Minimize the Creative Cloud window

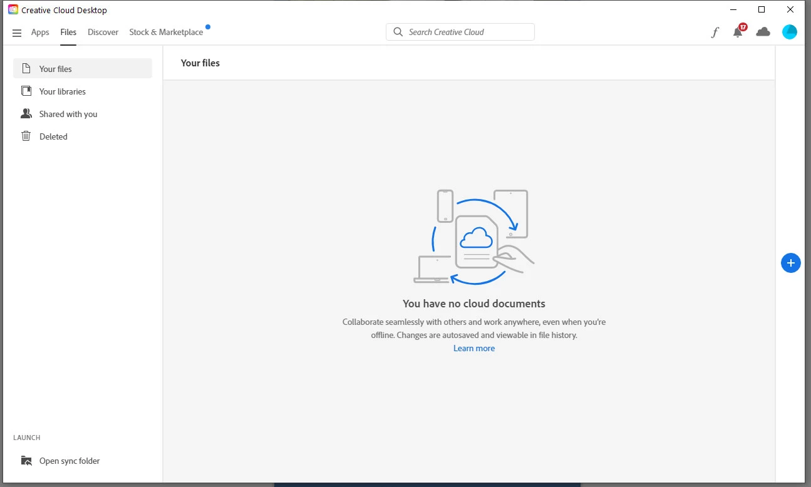733,9
